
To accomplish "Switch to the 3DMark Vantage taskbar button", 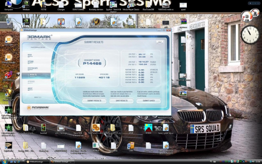I will click(38, 161).
